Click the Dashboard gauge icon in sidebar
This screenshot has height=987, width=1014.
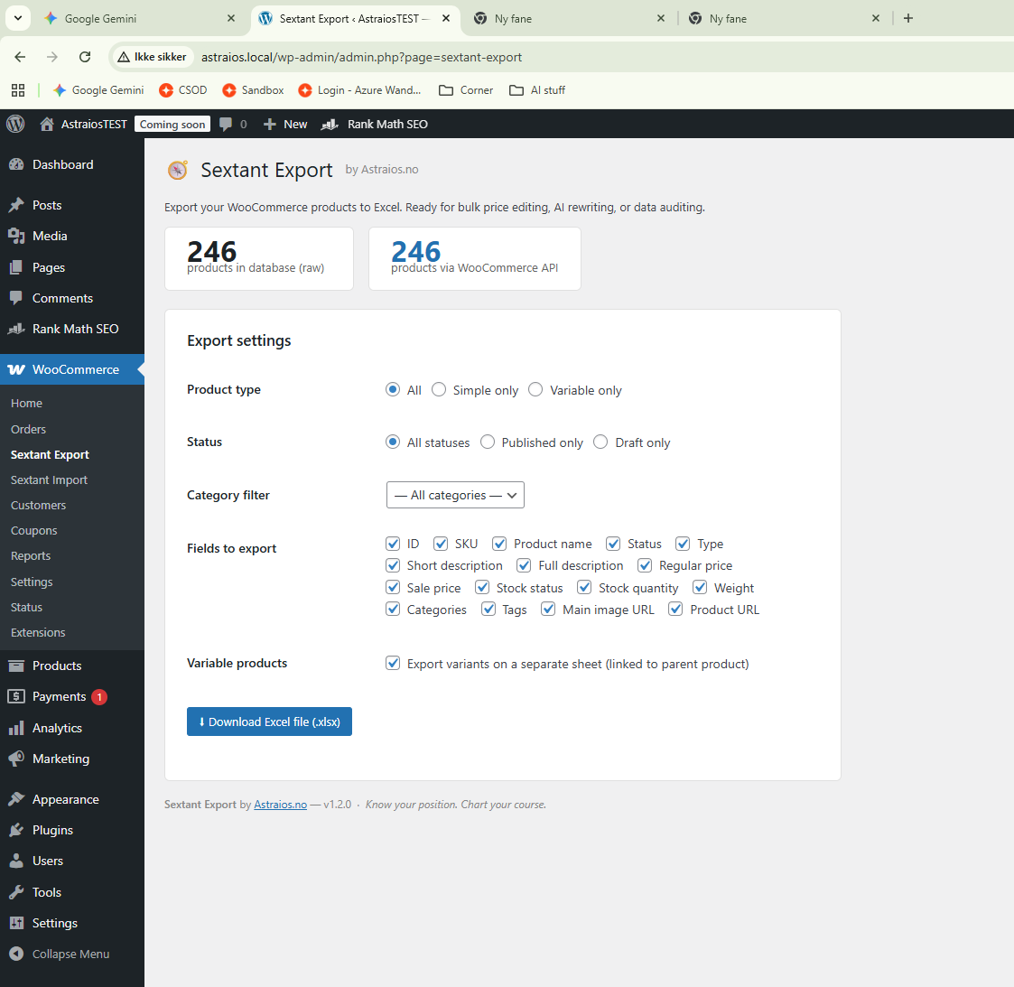[x=16, y=165]
